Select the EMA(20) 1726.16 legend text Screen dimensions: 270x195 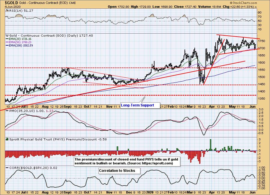20,39
